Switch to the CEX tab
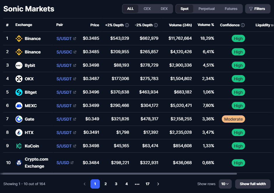The height and width of the screenshot is (193, 274). (x=147, y=9)
